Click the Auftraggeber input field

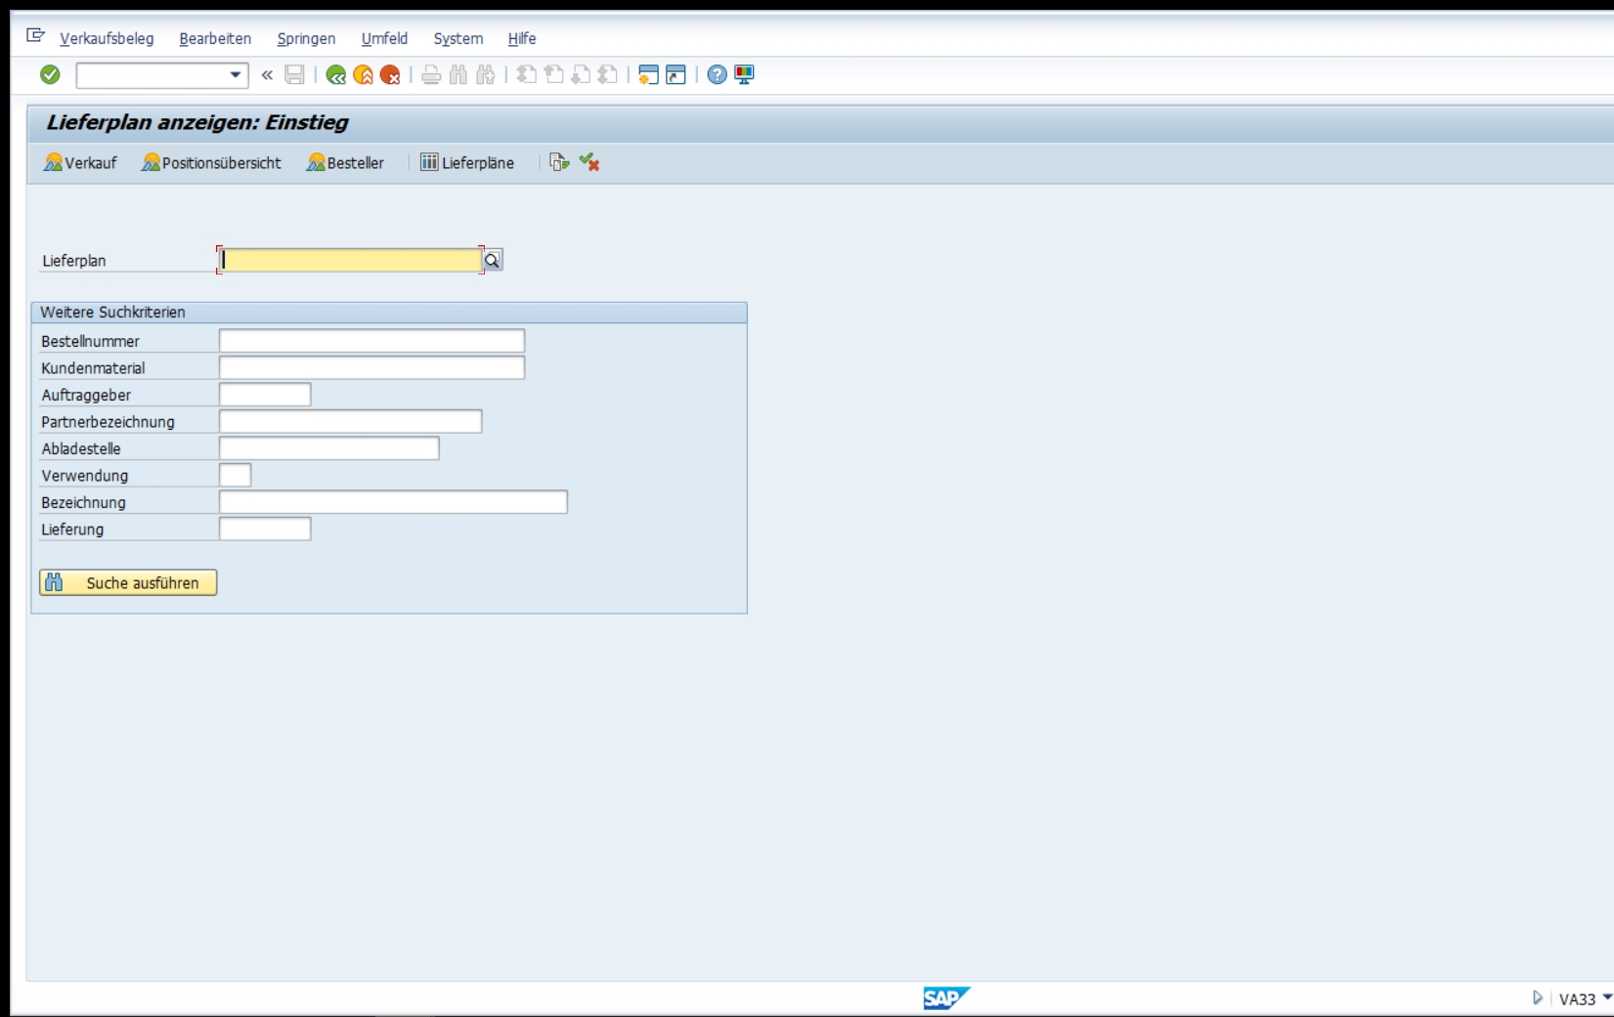[x=265, y=394]
